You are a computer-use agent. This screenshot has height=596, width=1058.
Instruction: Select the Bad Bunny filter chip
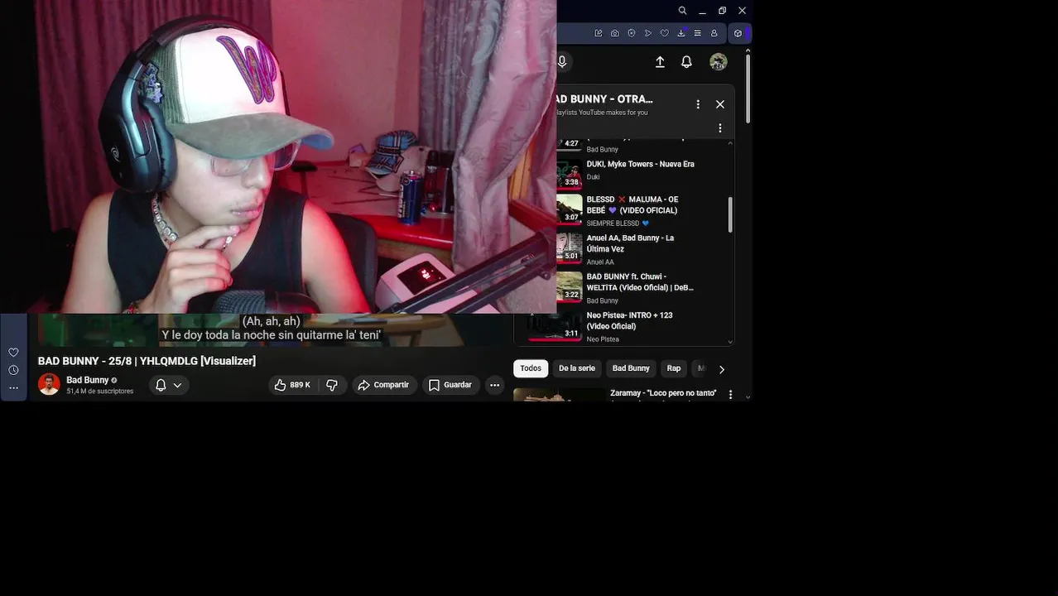coord(631,368)
